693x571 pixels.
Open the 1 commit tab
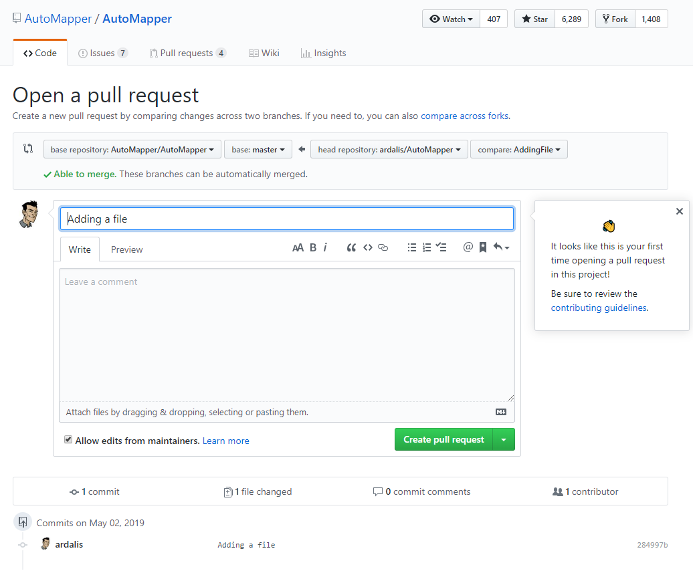(x=94, y=491)
